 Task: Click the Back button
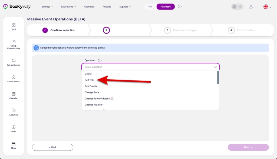53,147
